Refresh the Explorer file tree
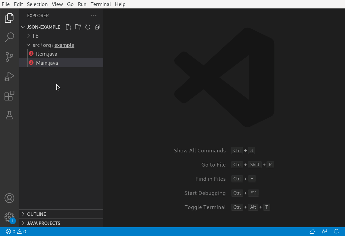 pyautogui.click(x=88, y=27)
